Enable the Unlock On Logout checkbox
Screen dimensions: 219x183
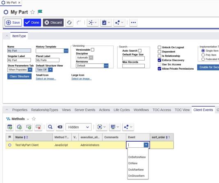click(x=160, y=47)
